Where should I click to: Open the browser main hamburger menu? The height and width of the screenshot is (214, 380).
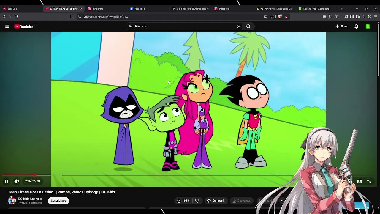coord(376,17)
